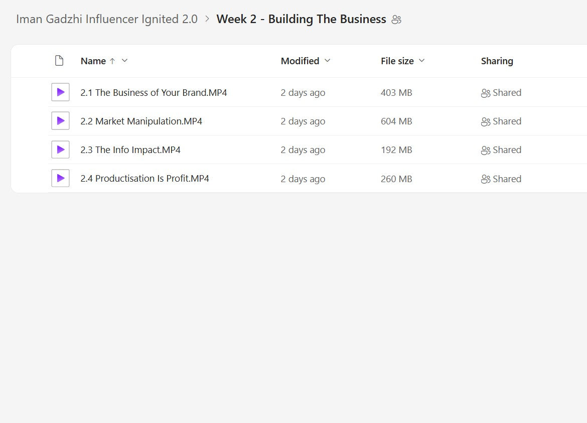Open the Modified column sort dropdown

tap(328, 61)
